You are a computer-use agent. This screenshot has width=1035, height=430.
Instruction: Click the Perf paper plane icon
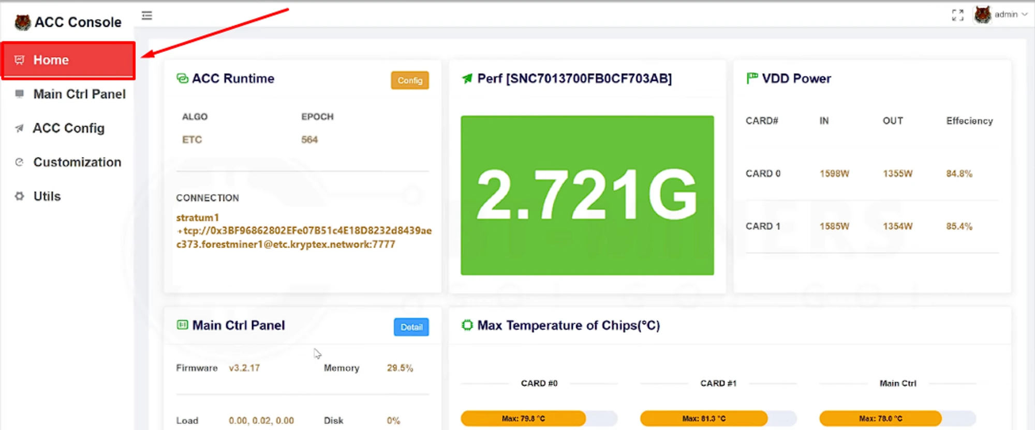[467, 79]
